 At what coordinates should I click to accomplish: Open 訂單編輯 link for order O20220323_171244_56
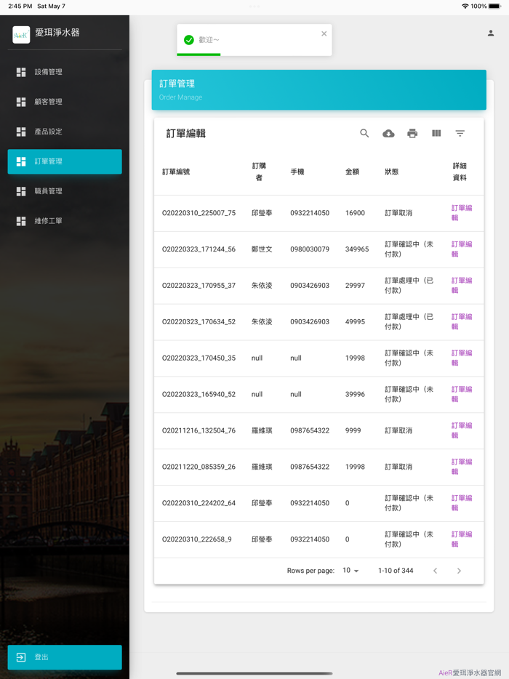pyautogui.click(x=462, y=249)
